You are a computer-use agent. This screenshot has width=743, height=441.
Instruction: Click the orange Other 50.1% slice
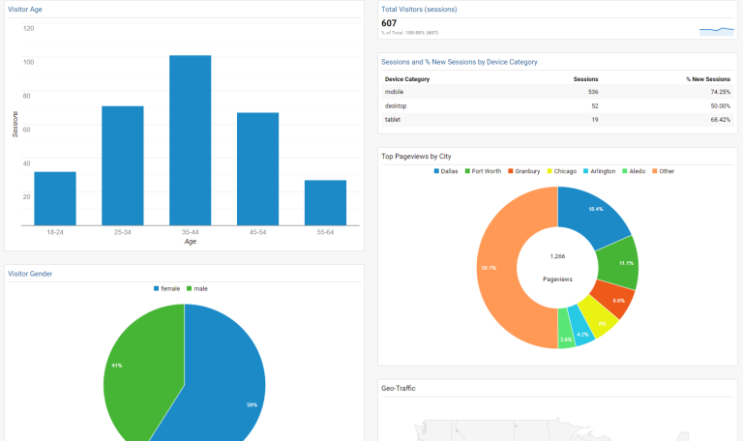pos(495,268)
